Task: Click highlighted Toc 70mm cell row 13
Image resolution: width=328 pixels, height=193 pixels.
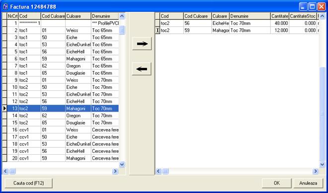Action: (105, 108)
